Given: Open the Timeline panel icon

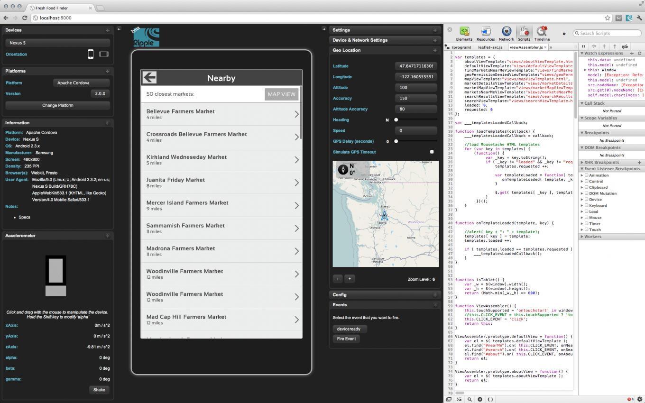Looking at the screenshot, I should tap(542, 33).
